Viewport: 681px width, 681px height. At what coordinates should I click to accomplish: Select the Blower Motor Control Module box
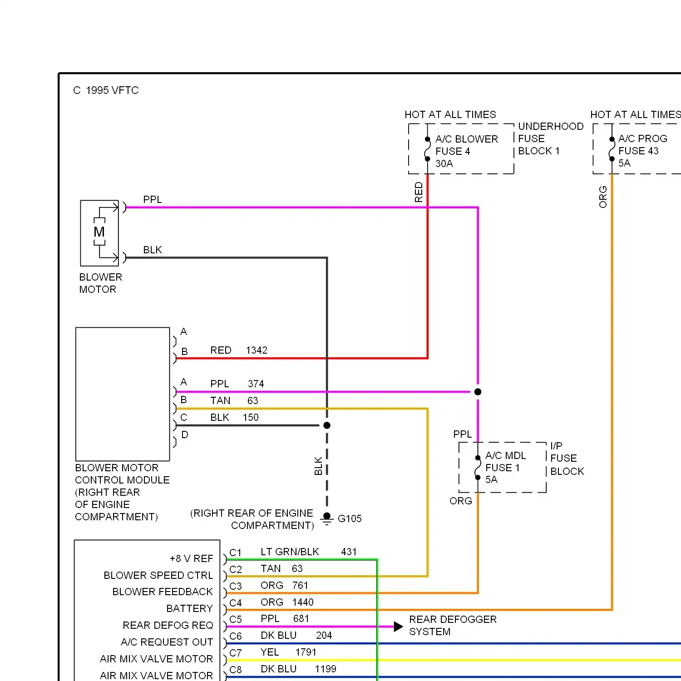pos(123,394)
